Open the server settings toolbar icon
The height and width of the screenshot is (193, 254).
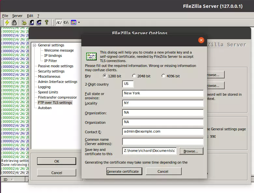point(24,23)
